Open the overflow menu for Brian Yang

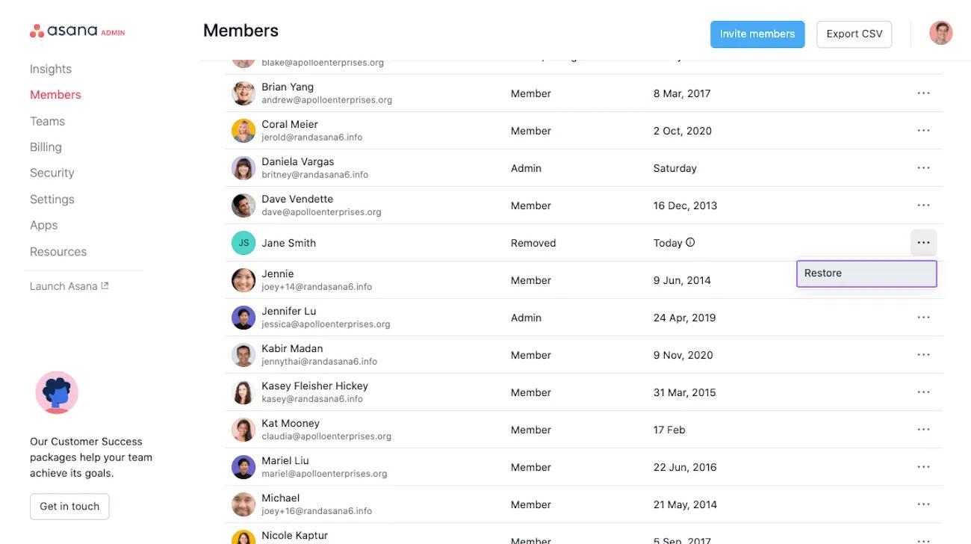[x=924, y=93]
